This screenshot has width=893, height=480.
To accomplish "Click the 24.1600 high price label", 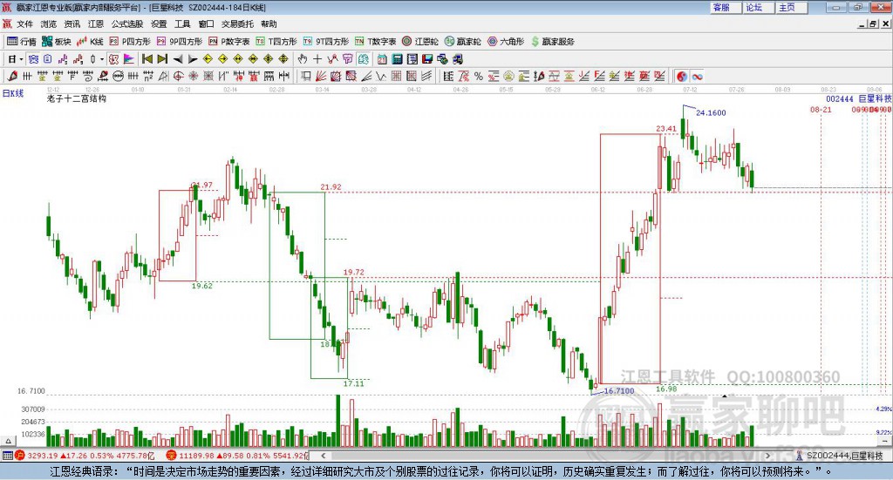I will [711, 112].
